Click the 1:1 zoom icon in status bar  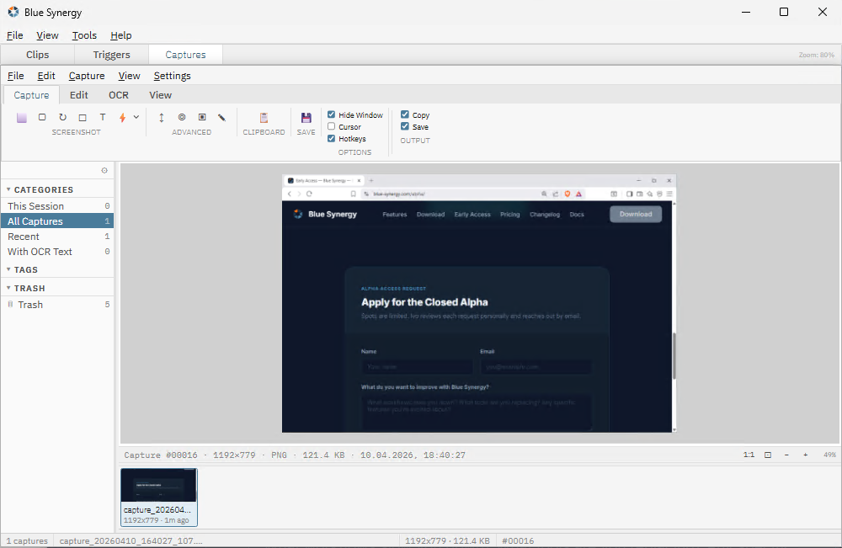749,455
